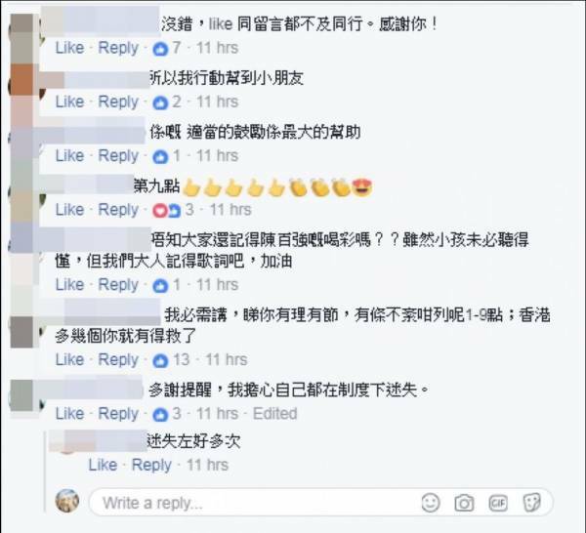Like the comment about 適當的鼓勵
The height and width of the screenshot is (533, 586).
69,156
